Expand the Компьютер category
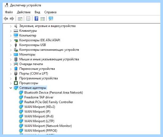Viewport: 163px width, 137px height. pyautogui.click(x=11, y=36)
